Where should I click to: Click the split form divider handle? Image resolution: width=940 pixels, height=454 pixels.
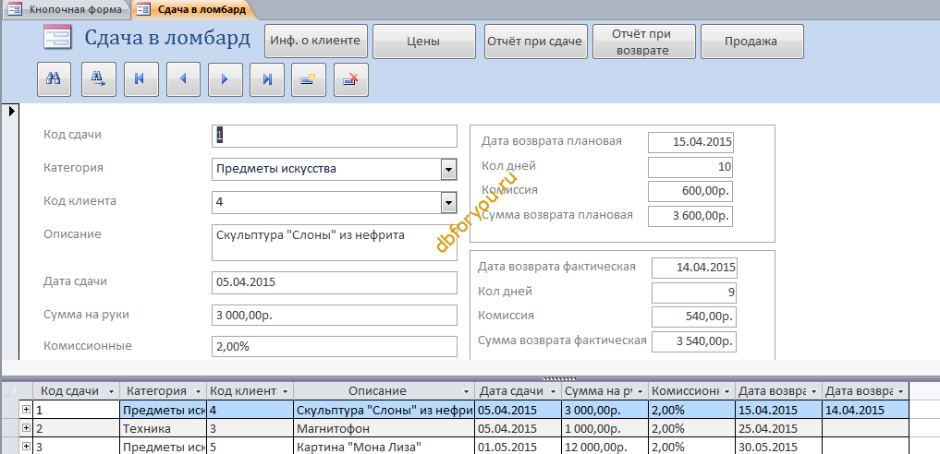point(559,378)
